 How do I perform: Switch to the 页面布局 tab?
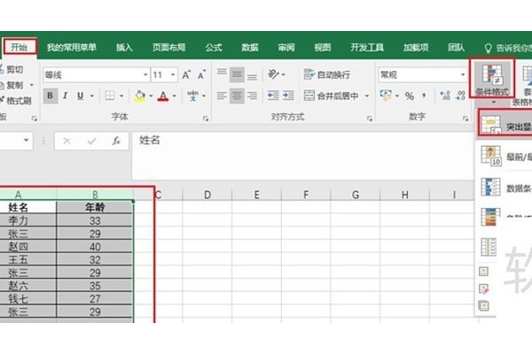pos(169,48)
